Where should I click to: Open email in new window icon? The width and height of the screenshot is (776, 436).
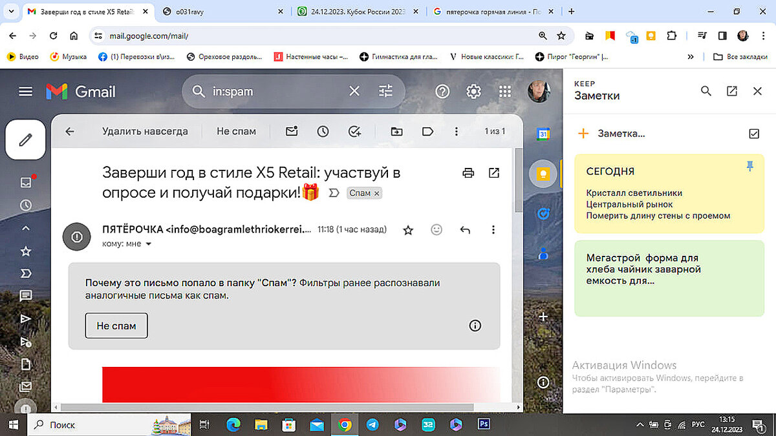(x=494, y=172)
